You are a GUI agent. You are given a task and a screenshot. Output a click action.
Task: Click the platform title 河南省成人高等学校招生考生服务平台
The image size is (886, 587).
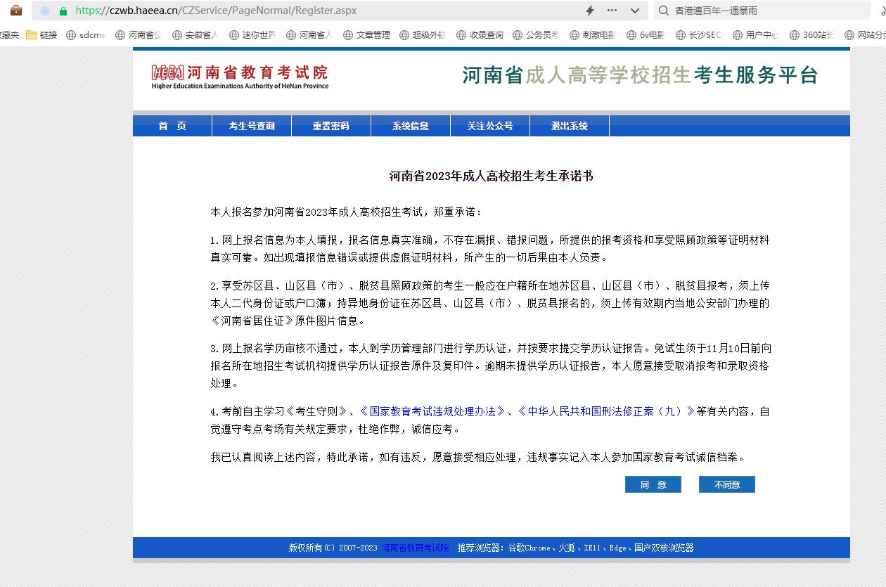640,75
